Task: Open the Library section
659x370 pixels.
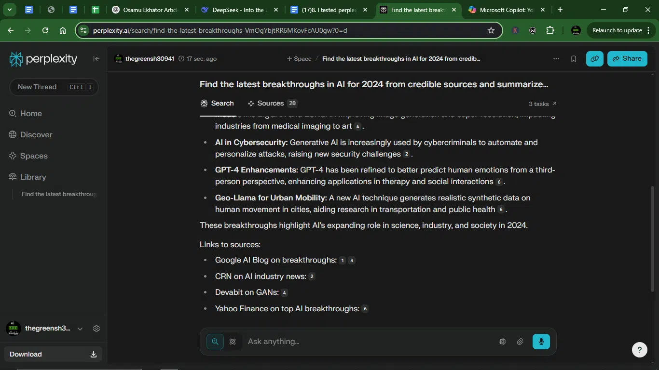Action: 27,177
